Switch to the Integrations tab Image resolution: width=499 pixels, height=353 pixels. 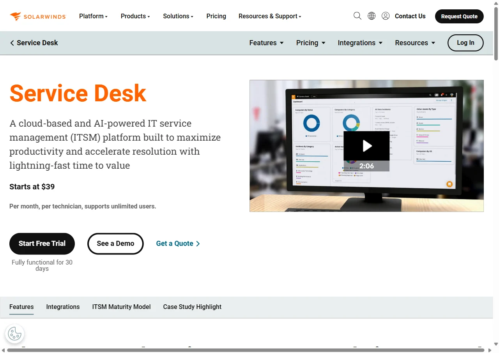coord(63,307)
